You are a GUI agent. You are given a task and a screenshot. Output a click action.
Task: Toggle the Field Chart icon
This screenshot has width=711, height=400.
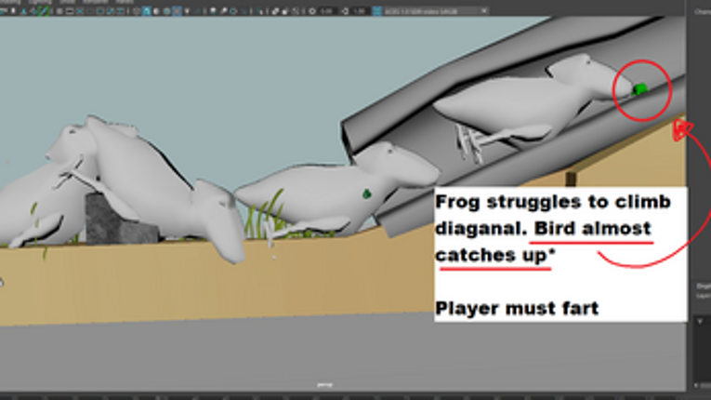point(99,11)
